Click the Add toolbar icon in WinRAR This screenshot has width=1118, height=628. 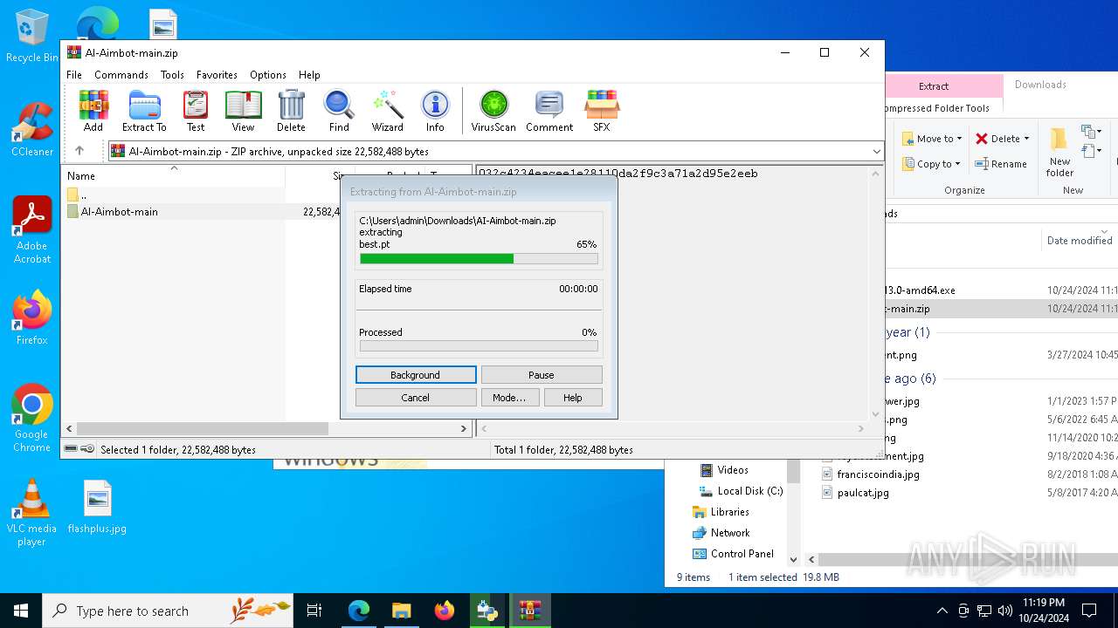(93, 111)
